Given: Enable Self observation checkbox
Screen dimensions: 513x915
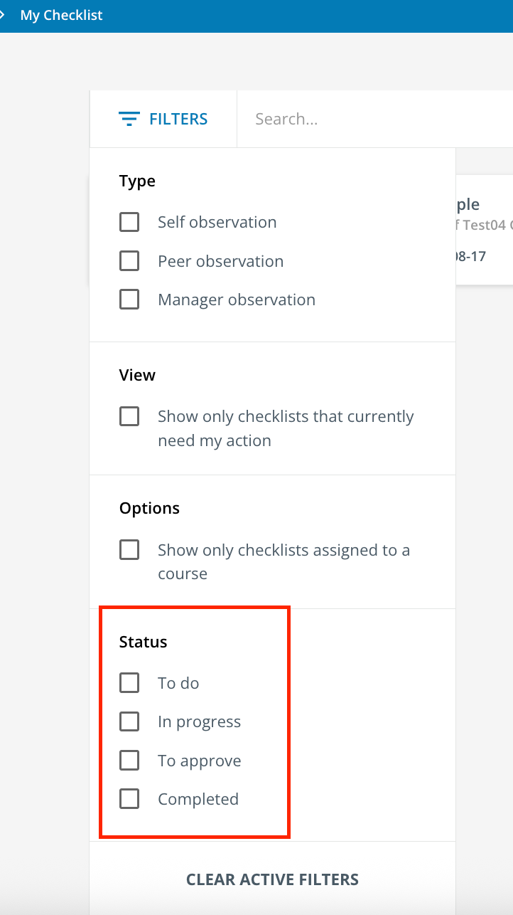Looking at the screenshot, I should pos(129,222).
